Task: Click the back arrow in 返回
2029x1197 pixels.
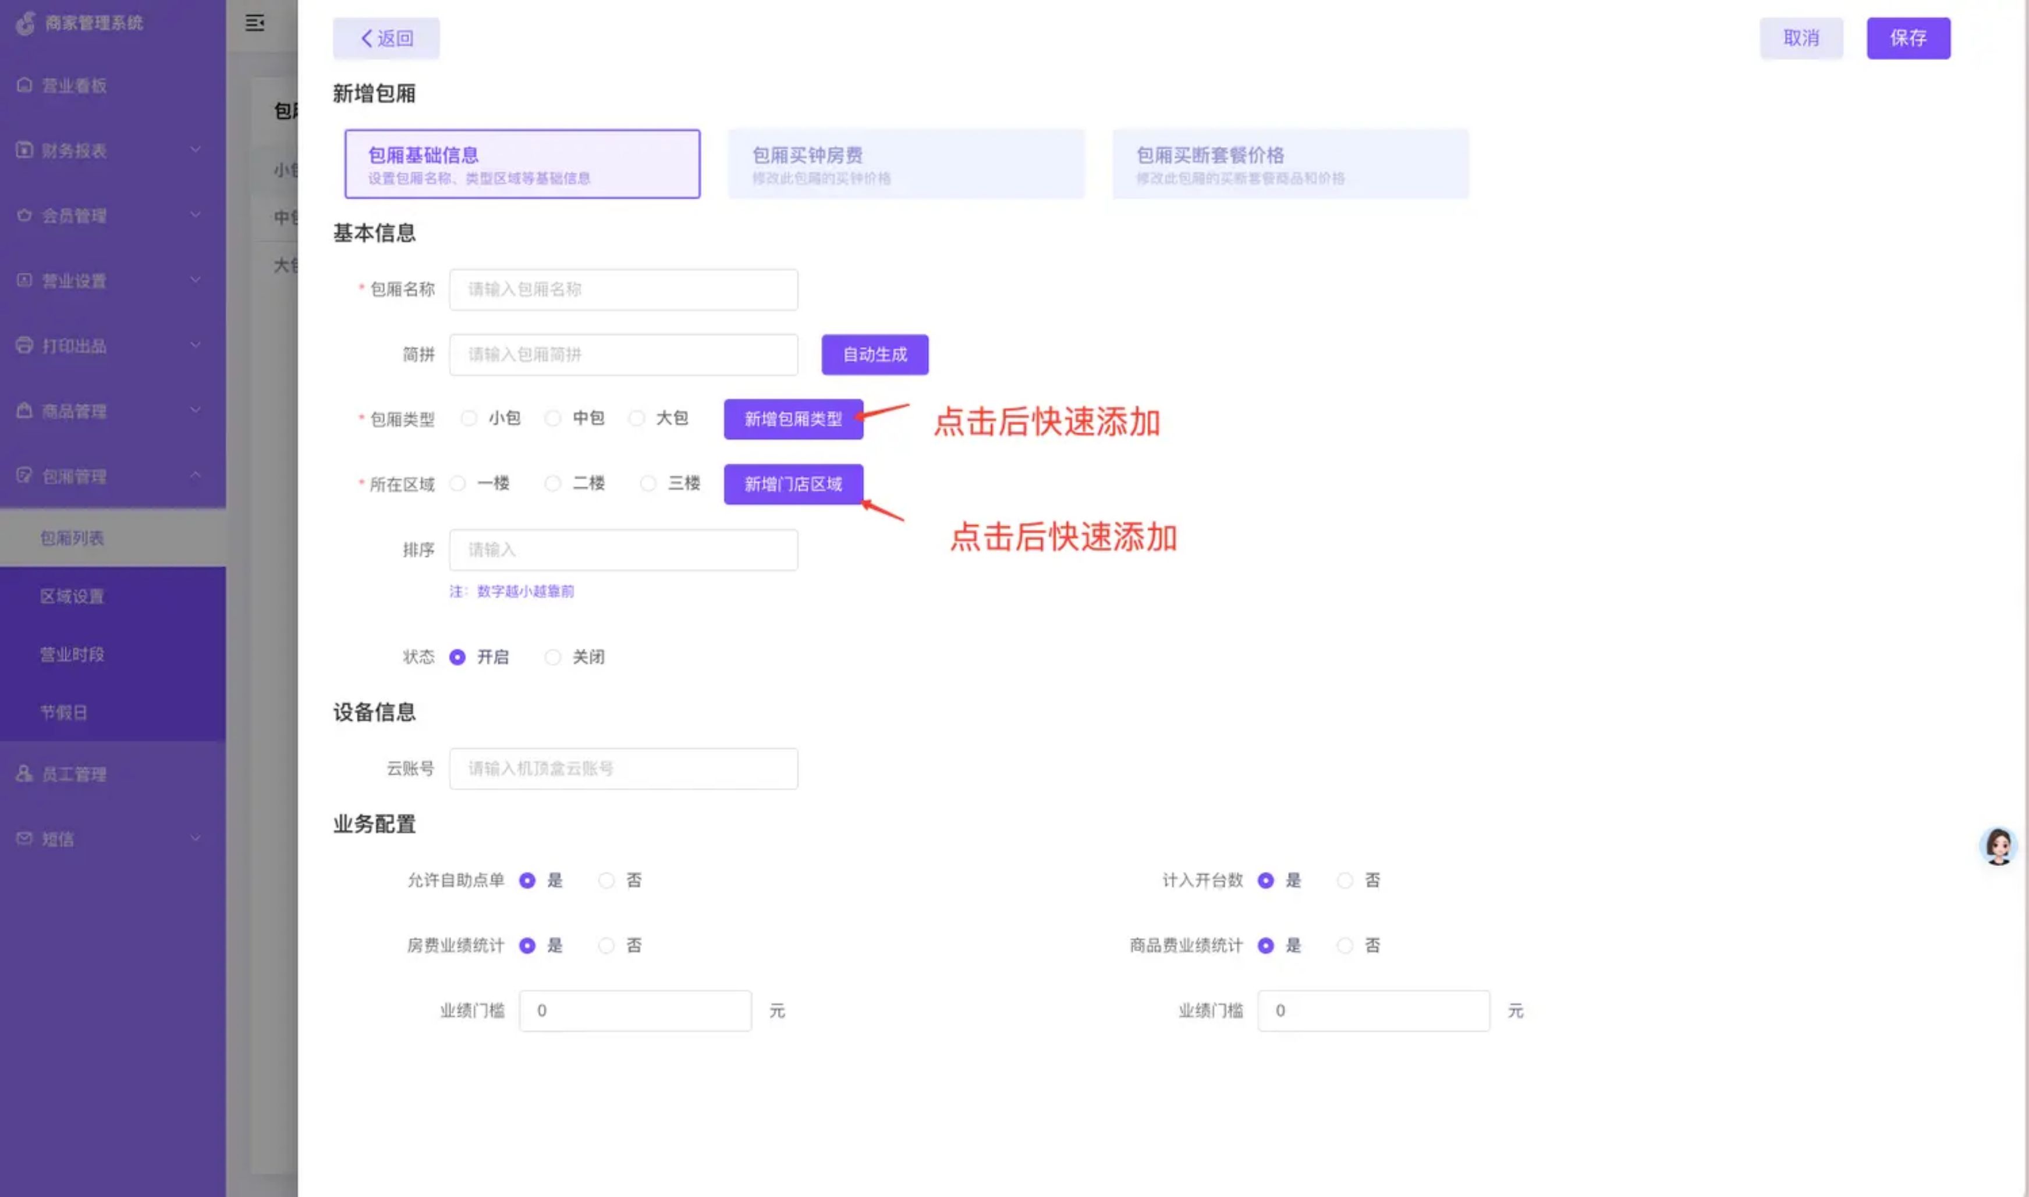Action: click(367, 38)
